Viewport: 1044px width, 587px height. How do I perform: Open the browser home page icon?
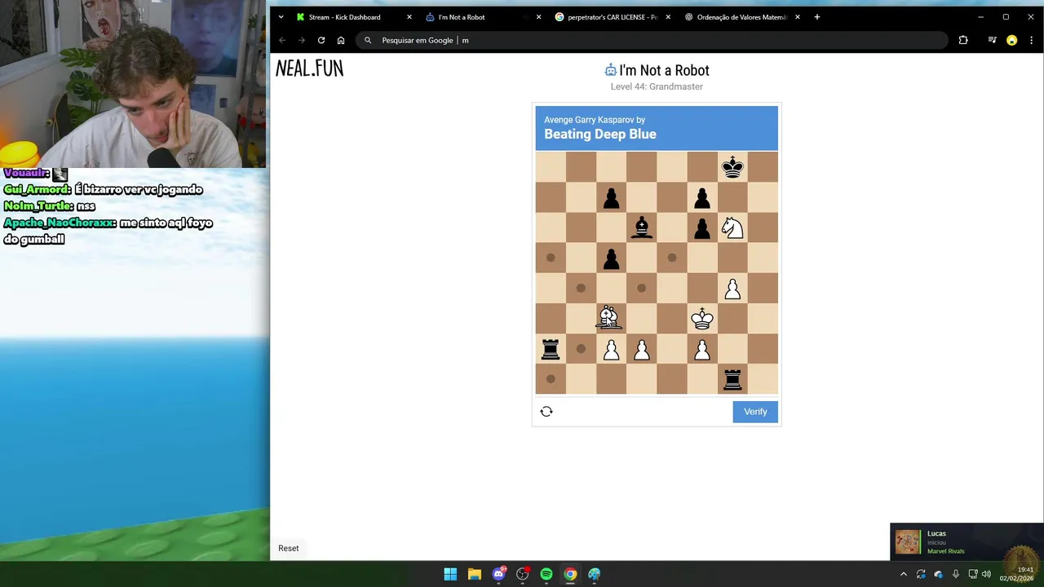pos(341,40)
